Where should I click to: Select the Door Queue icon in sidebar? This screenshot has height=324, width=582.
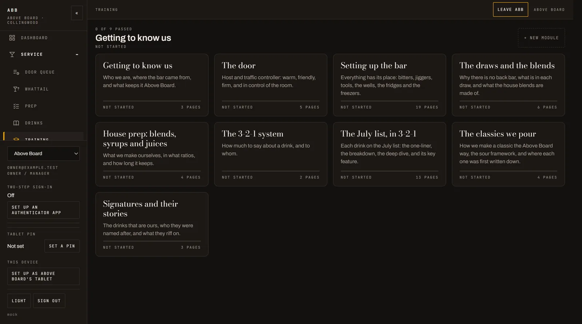(16, 72)
